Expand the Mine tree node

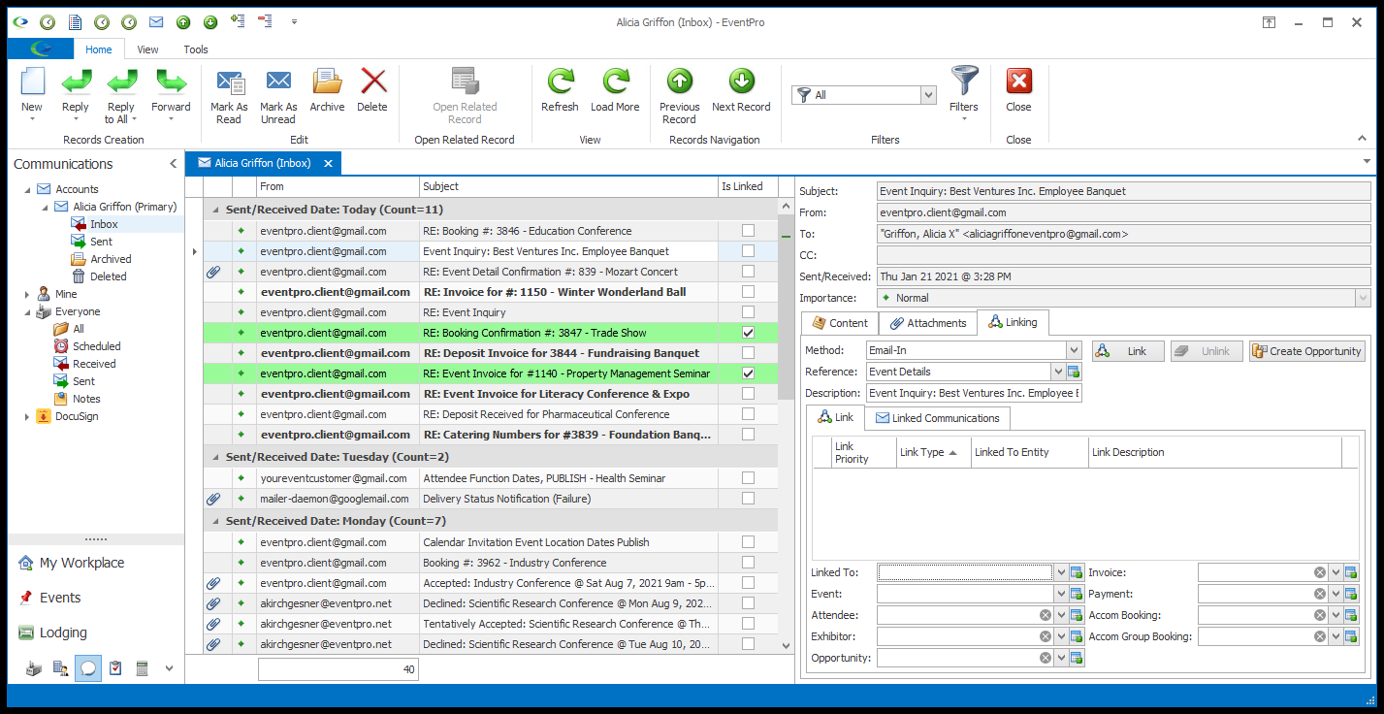click(27, 294)
